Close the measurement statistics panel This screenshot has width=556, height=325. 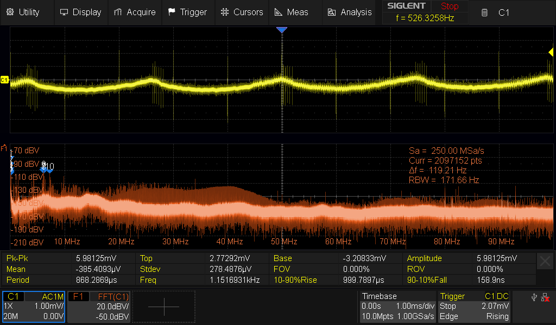545,262
